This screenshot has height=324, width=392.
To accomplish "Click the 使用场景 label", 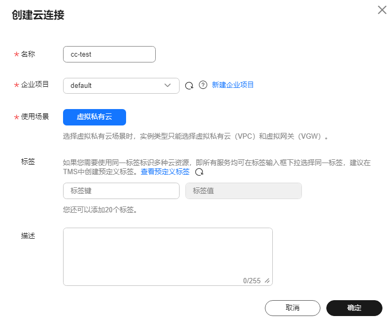I will pos(35,116).
